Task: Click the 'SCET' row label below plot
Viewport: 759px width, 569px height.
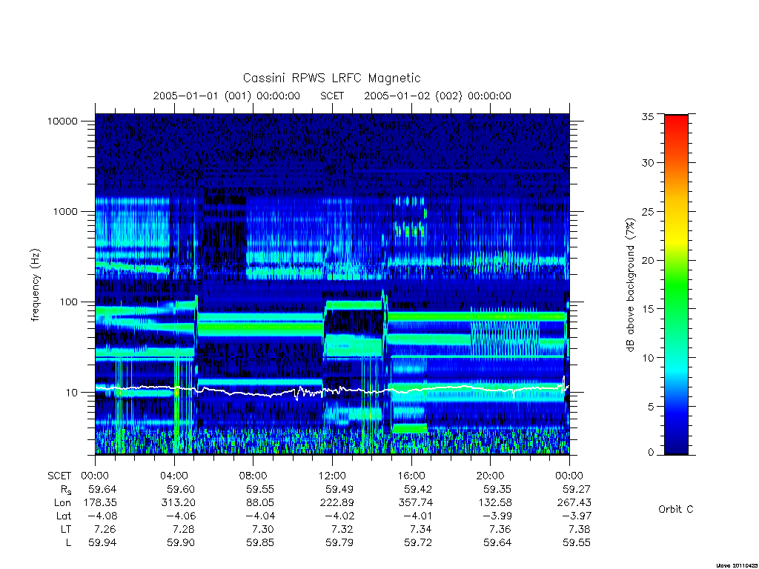Action: click(x=59, y=476)
